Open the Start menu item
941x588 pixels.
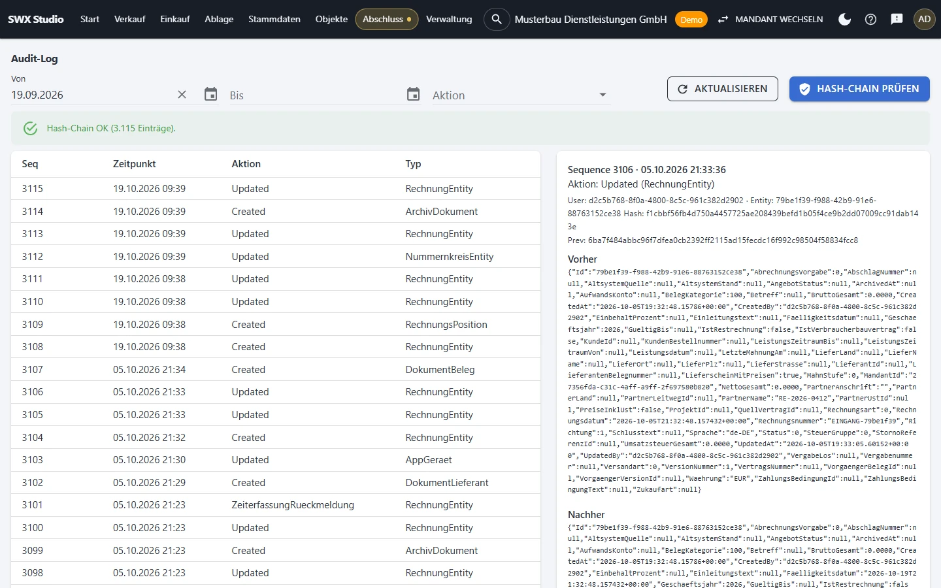coord(90,19)
